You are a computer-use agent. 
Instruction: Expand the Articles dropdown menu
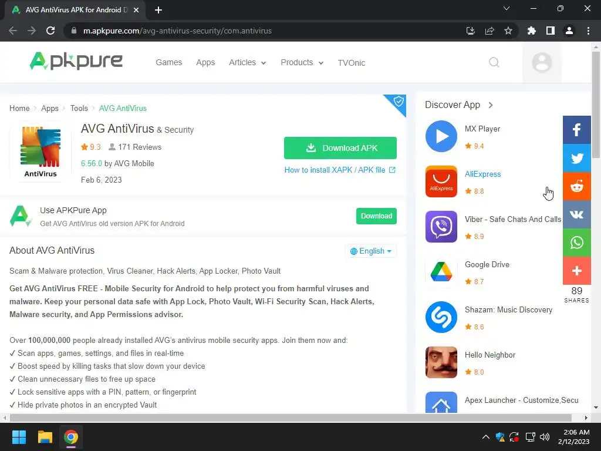tap(247, 62)
